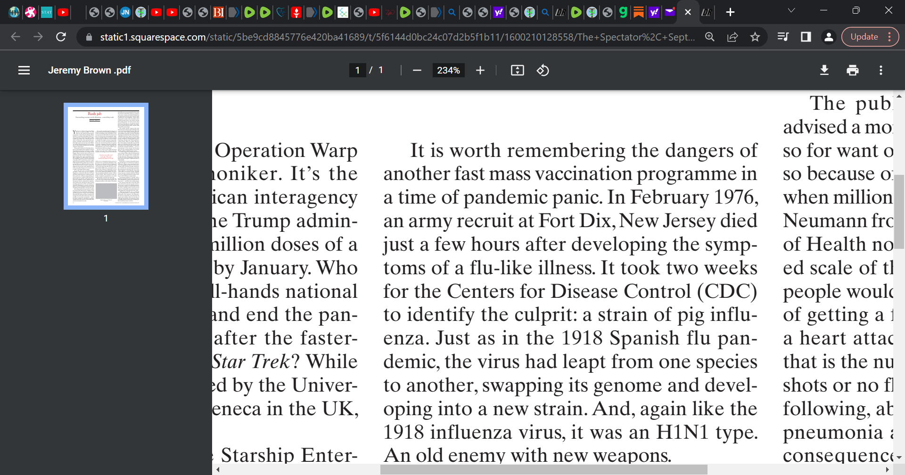The image size is (905, 475).
Task: Click the words 'Operation Warp'
Action: (286, 151)
